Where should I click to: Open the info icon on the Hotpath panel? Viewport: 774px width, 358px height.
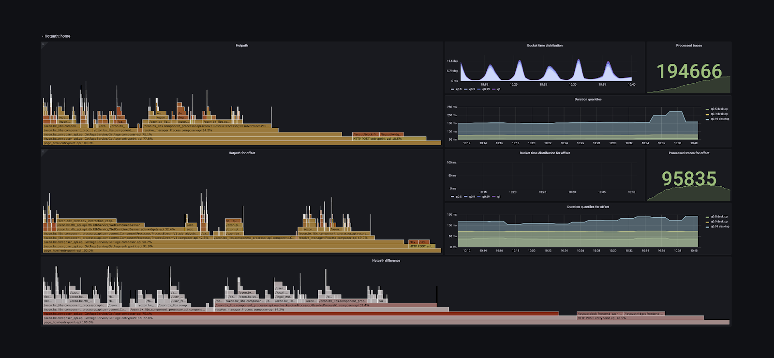(43, 44)
